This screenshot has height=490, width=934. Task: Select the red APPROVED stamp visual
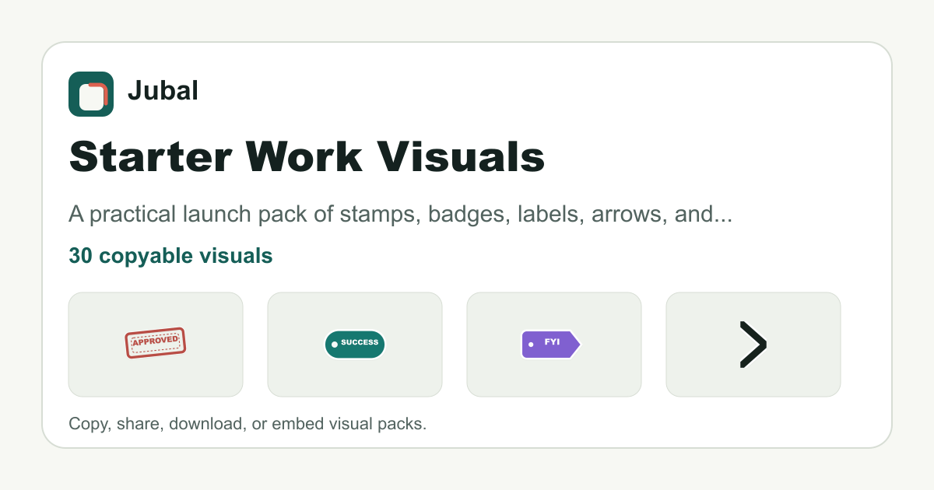156,344
